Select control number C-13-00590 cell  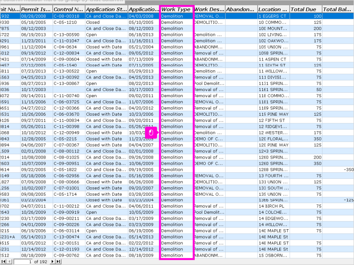coord(69,35)
